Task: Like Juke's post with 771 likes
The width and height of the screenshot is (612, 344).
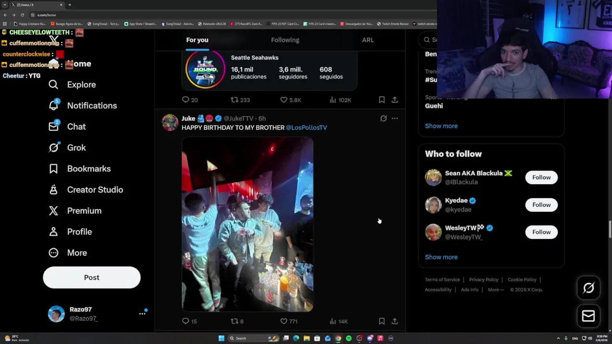Action: coord(289,322)
